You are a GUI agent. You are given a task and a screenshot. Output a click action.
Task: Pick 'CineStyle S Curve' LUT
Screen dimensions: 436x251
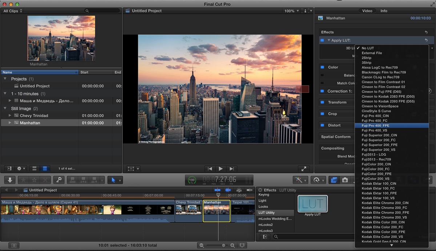(x=392, y=111)
